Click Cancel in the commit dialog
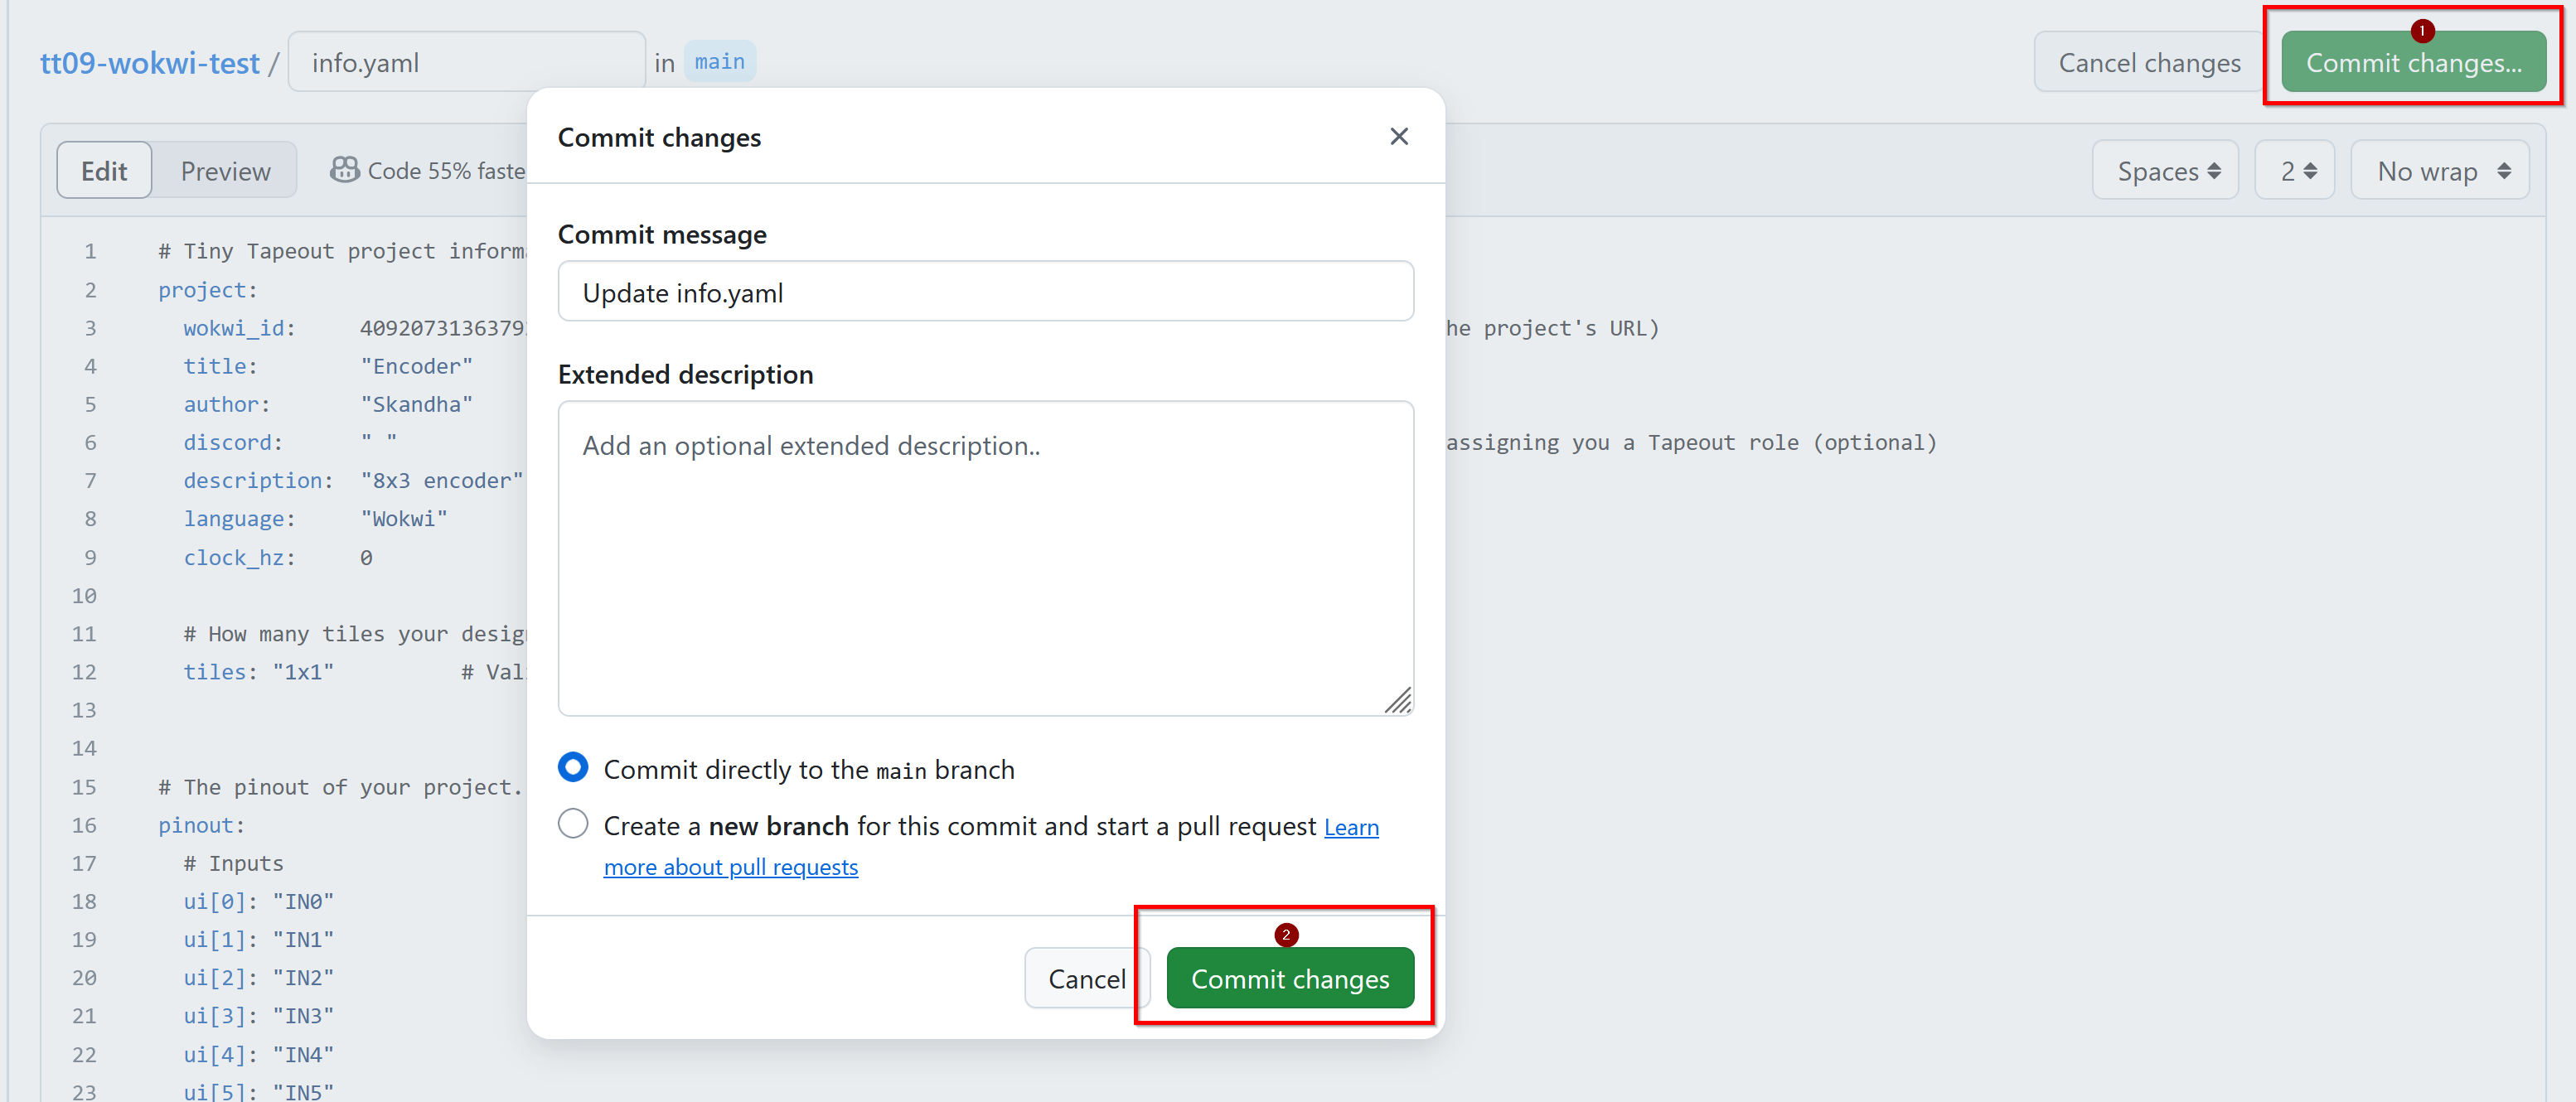2576x1102 pixels. coord(1086,978)
